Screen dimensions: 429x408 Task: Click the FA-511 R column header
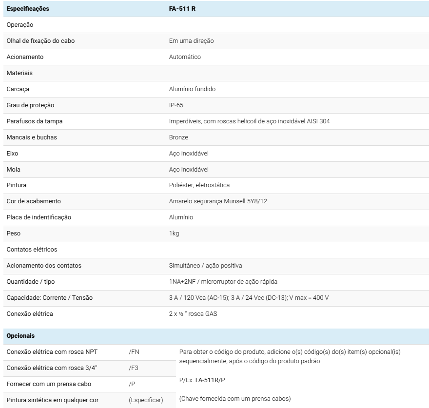pyautogui.click(x=182, y=9)
